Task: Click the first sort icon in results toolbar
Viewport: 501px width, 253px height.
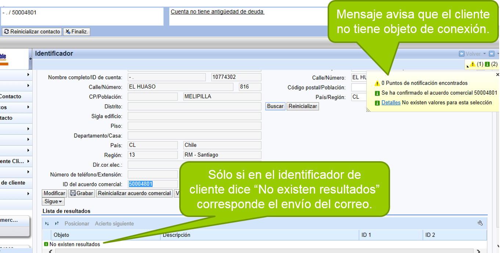Action: point(47,224)
